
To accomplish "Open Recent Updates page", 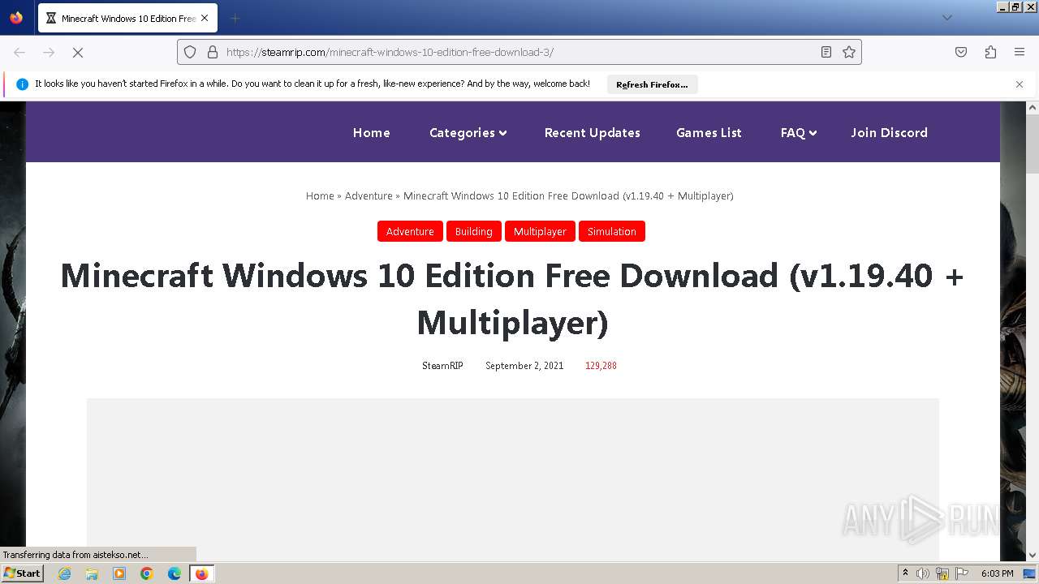I will 593,132.
